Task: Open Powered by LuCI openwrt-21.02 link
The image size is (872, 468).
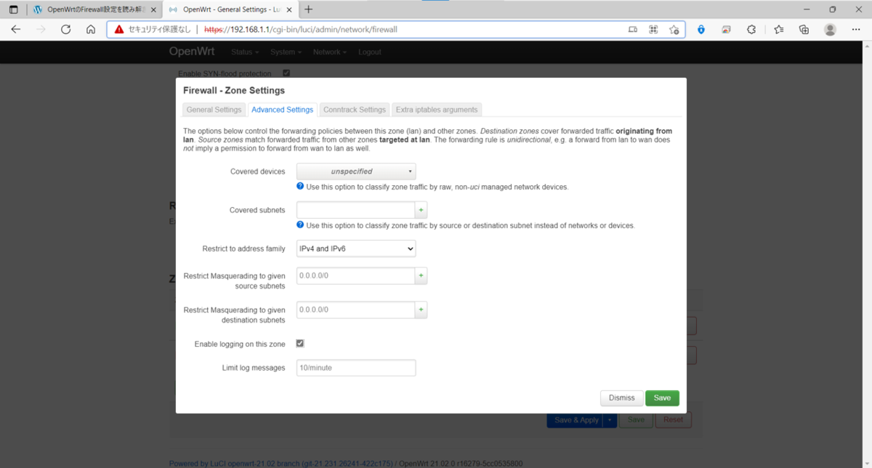Action: (x=281, y=464)
